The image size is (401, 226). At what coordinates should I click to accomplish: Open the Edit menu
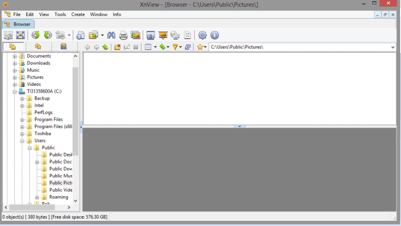coord(30,14)
